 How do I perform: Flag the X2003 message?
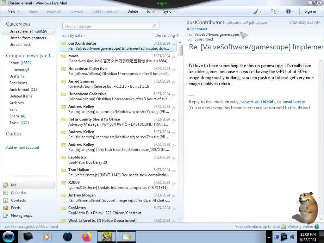(174, 183)
